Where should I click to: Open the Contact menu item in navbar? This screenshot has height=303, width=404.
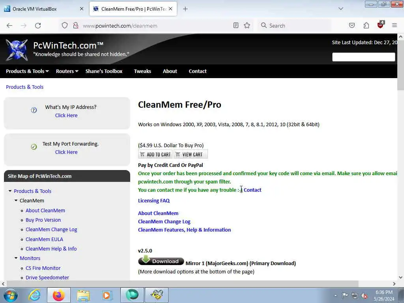click(x=198, y=71)
